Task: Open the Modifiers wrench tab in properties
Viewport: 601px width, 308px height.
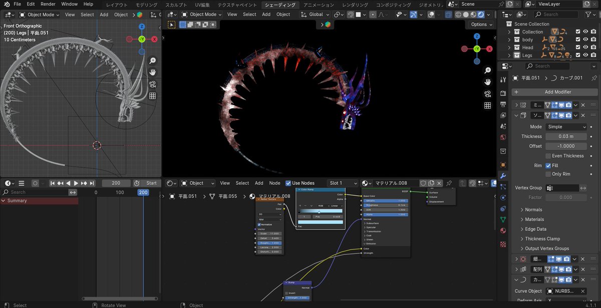Action: point(503,175)
